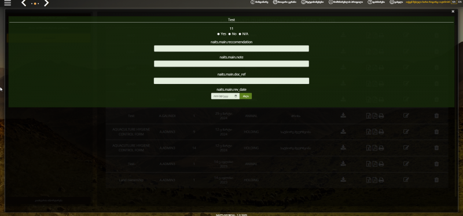Open the question-mark help item in top bar

point(376,2)
